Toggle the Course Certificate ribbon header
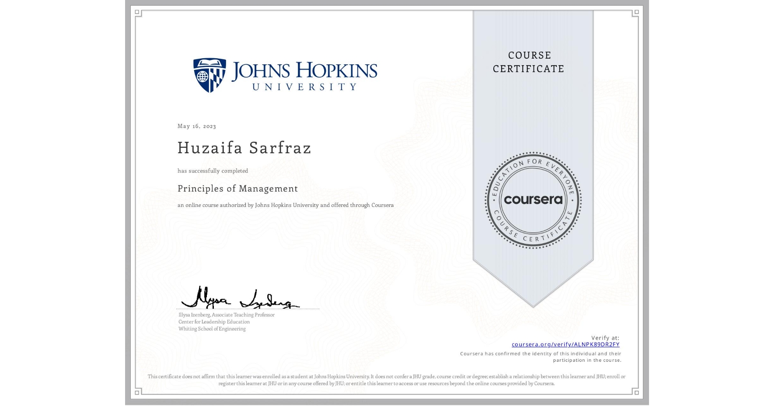 pos(530,62)
